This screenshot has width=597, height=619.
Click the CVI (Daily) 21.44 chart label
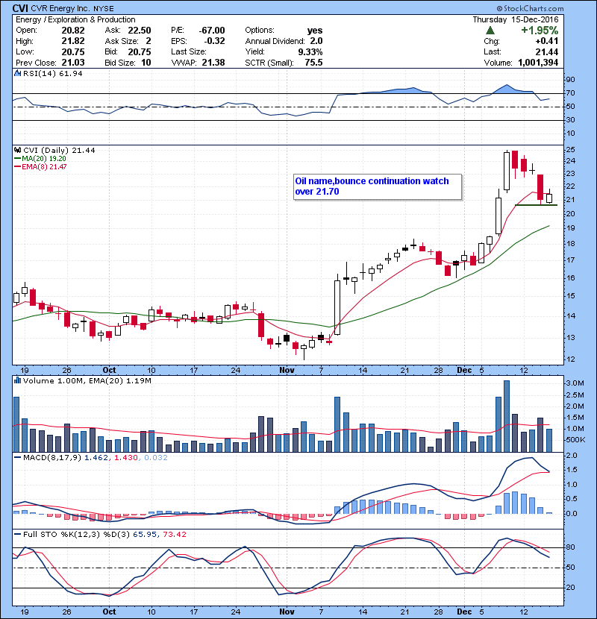pos(59,150)
